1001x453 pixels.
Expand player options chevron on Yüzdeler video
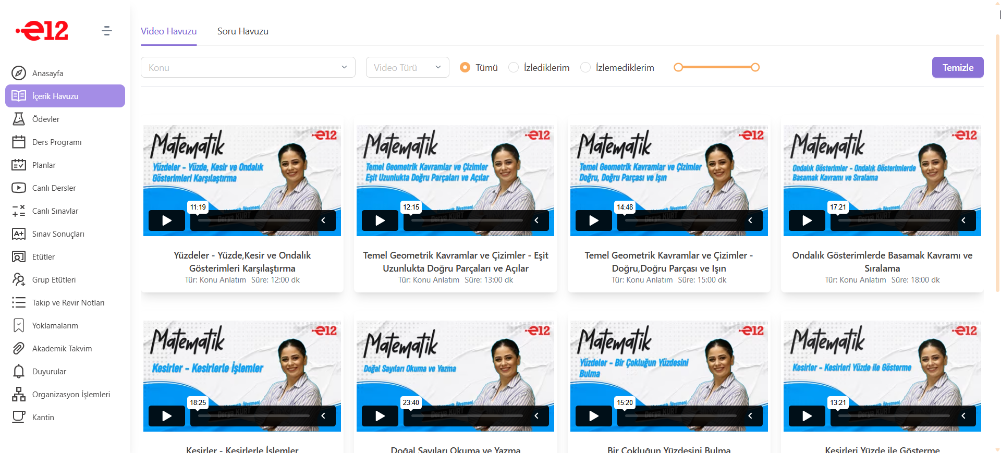323,221
